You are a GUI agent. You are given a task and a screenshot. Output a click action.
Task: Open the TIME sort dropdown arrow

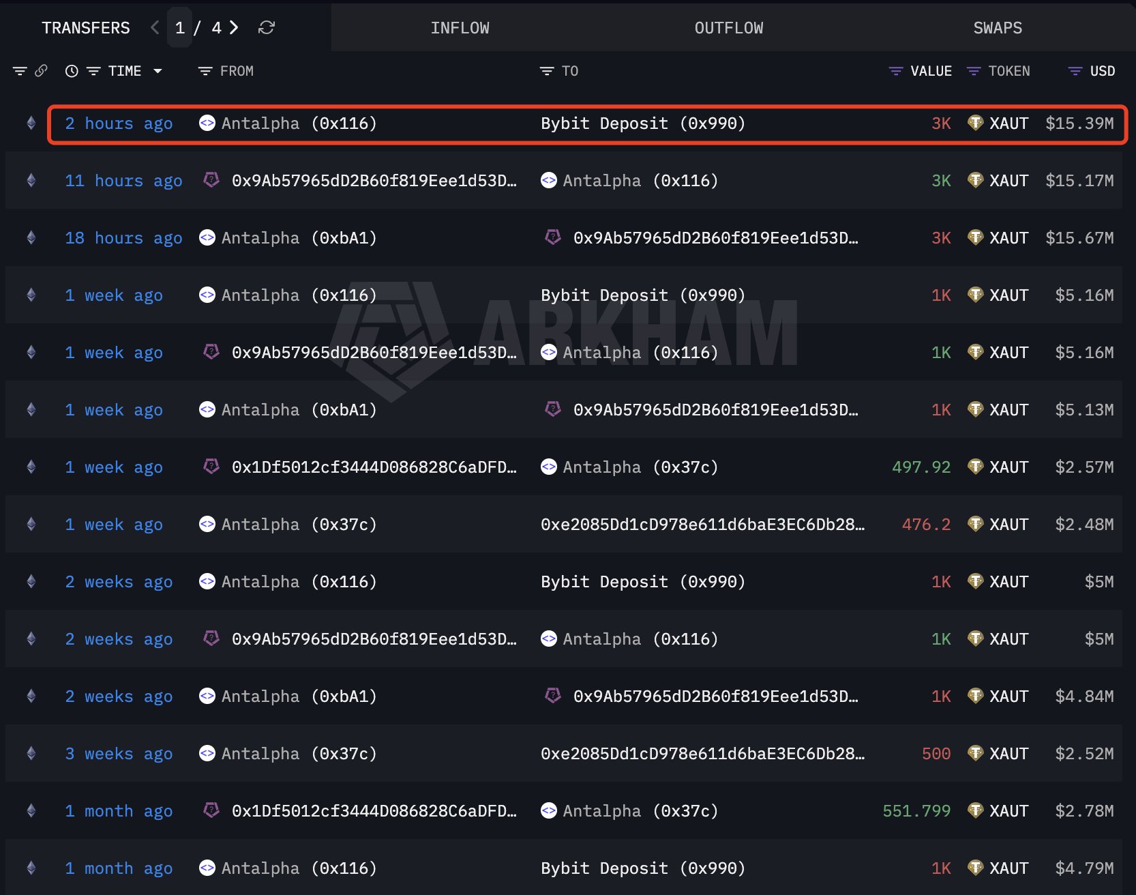[158, 71]
